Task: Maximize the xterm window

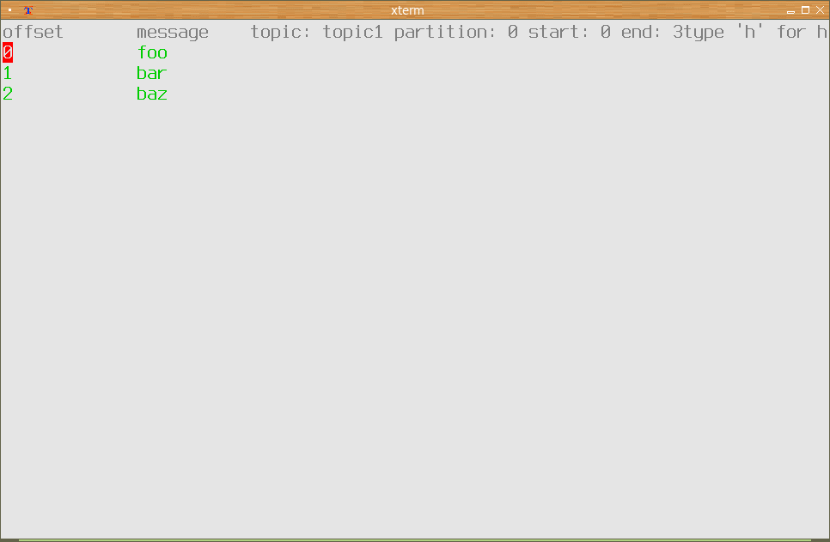Action: pos(806,10)
